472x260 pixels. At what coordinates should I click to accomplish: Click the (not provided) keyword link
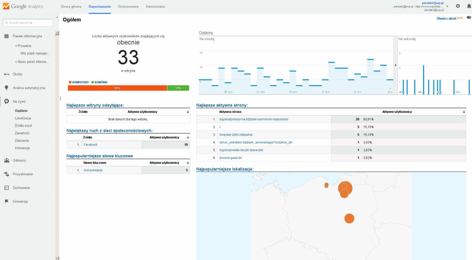[x=93, y=170]
